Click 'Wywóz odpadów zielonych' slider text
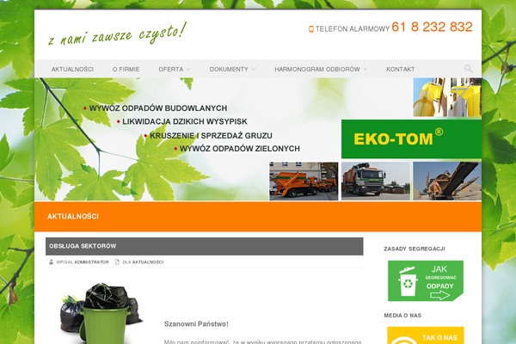Image resolution: width=516 pixels, height=344 pixels. point(240,149)
